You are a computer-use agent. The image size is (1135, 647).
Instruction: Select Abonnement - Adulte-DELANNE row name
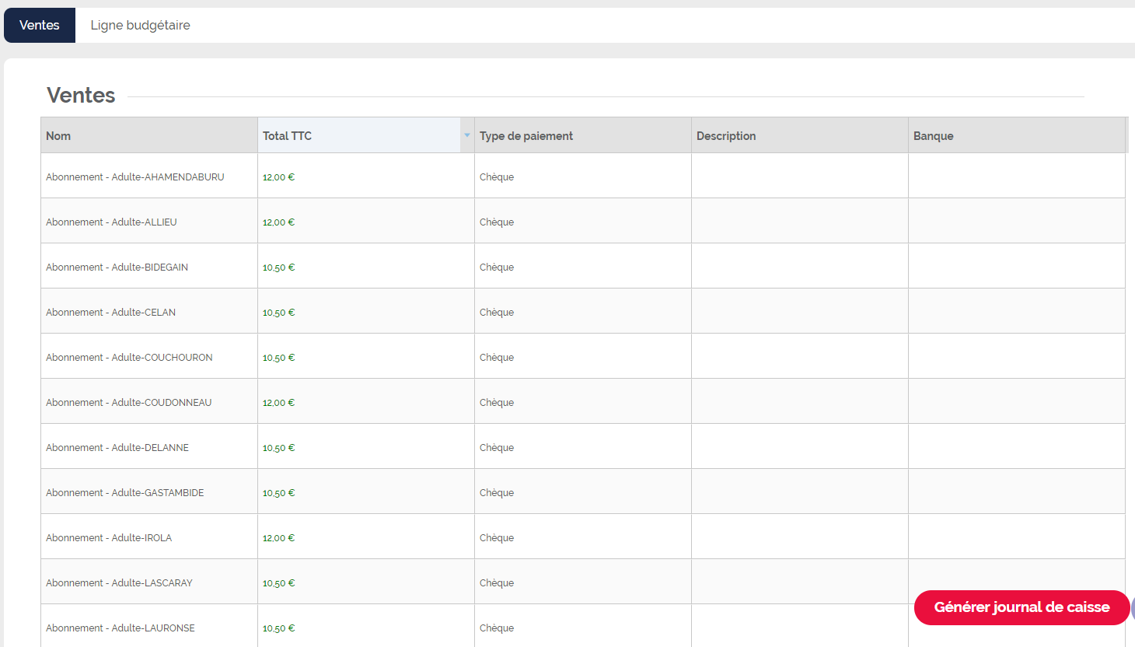117,448
